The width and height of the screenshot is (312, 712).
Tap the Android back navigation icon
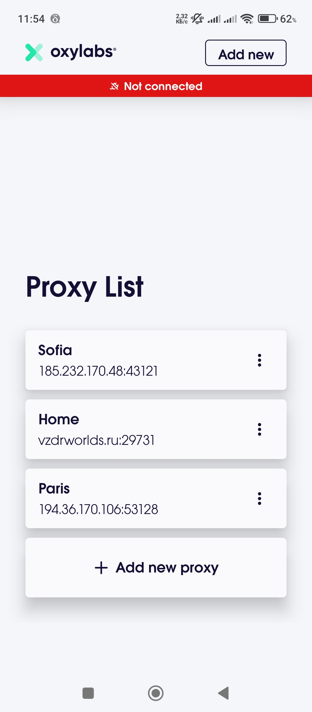[x=223, y=693]
